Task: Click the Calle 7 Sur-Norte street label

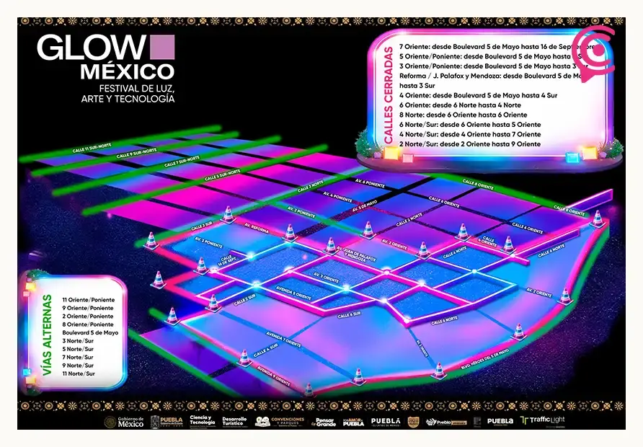Action: [182, 161]
